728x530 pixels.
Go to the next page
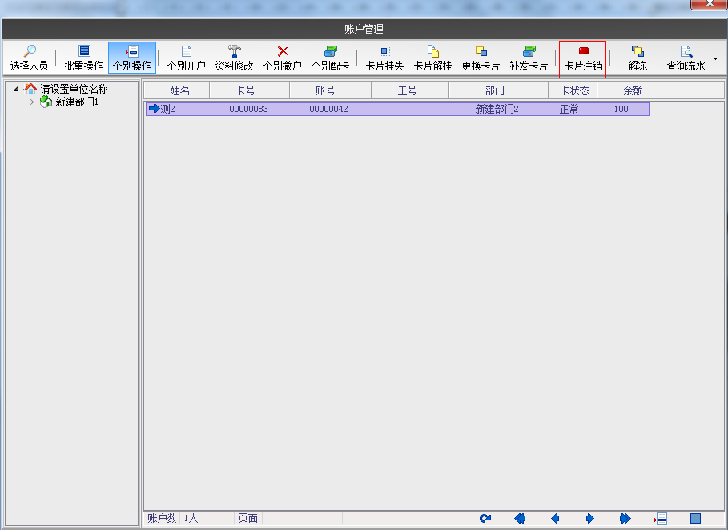[589, 519]
